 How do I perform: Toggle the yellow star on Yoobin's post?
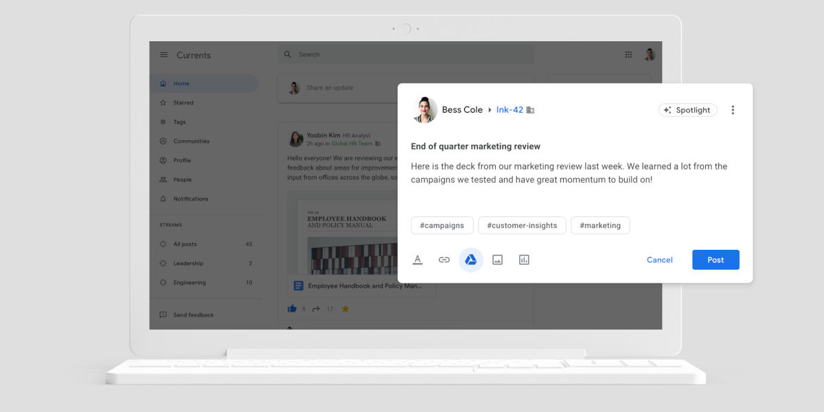[345, 309]
